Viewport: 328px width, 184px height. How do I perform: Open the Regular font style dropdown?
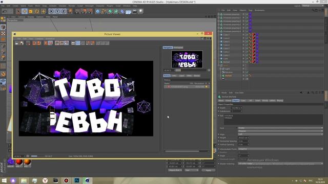pyautogui.click(x=280, y=131)
